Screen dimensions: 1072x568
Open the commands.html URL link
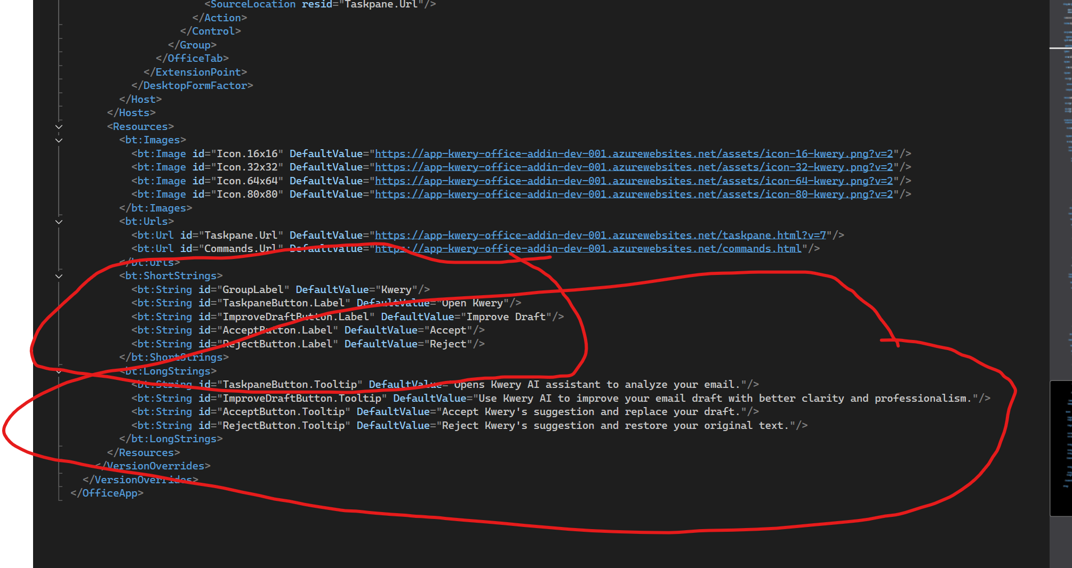[588, 249]
